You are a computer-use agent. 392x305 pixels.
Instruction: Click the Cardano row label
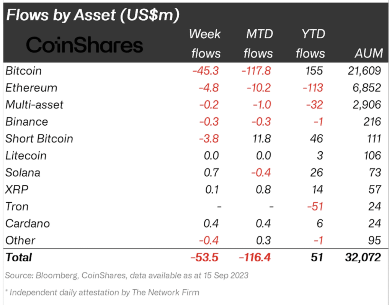point(28,223)
